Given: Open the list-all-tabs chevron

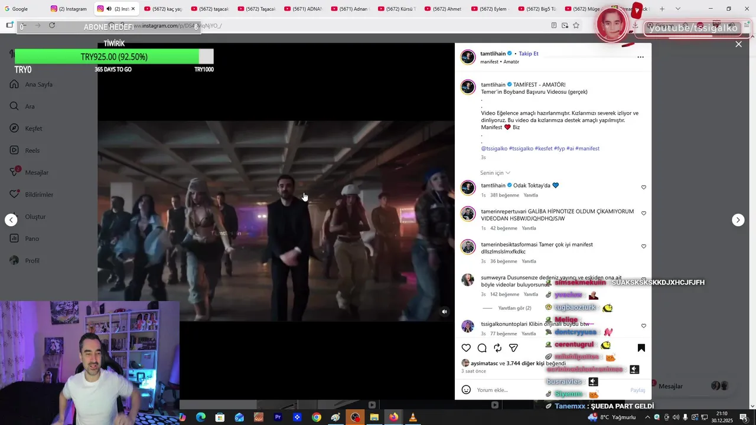Looking at the screenshot, I should 677,9.
